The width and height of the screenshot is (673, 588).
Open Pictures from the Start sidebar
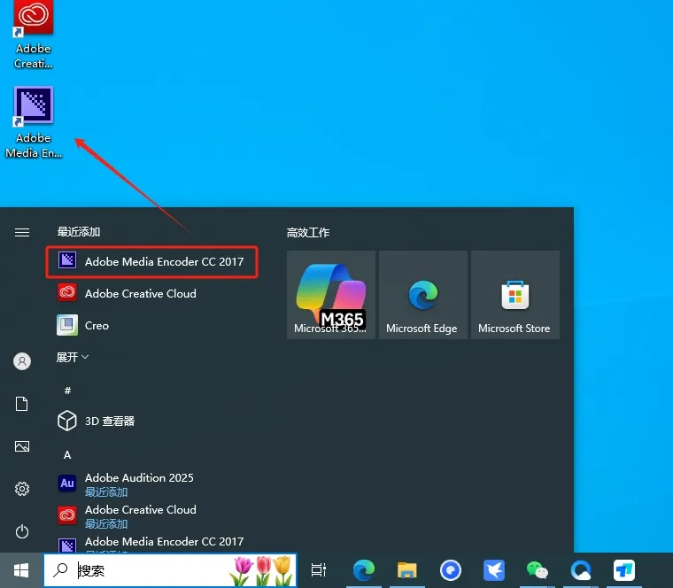coord(22,446)
